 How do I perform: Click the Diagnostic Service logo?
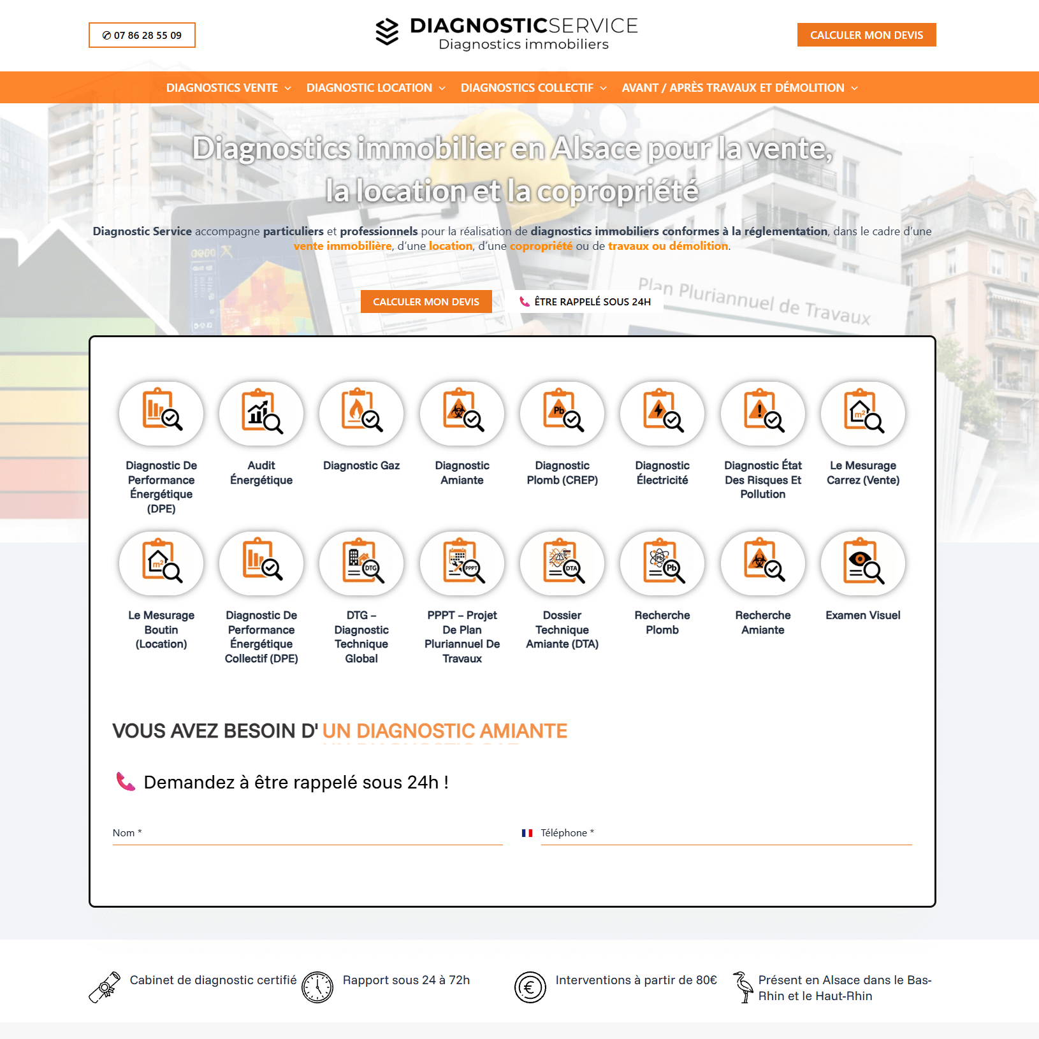pos(507,32)
